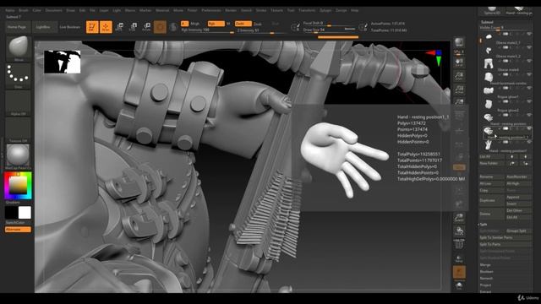This screenshot has width=541, height=304.
Task: Click the Groups Split button
Action: 518,231
